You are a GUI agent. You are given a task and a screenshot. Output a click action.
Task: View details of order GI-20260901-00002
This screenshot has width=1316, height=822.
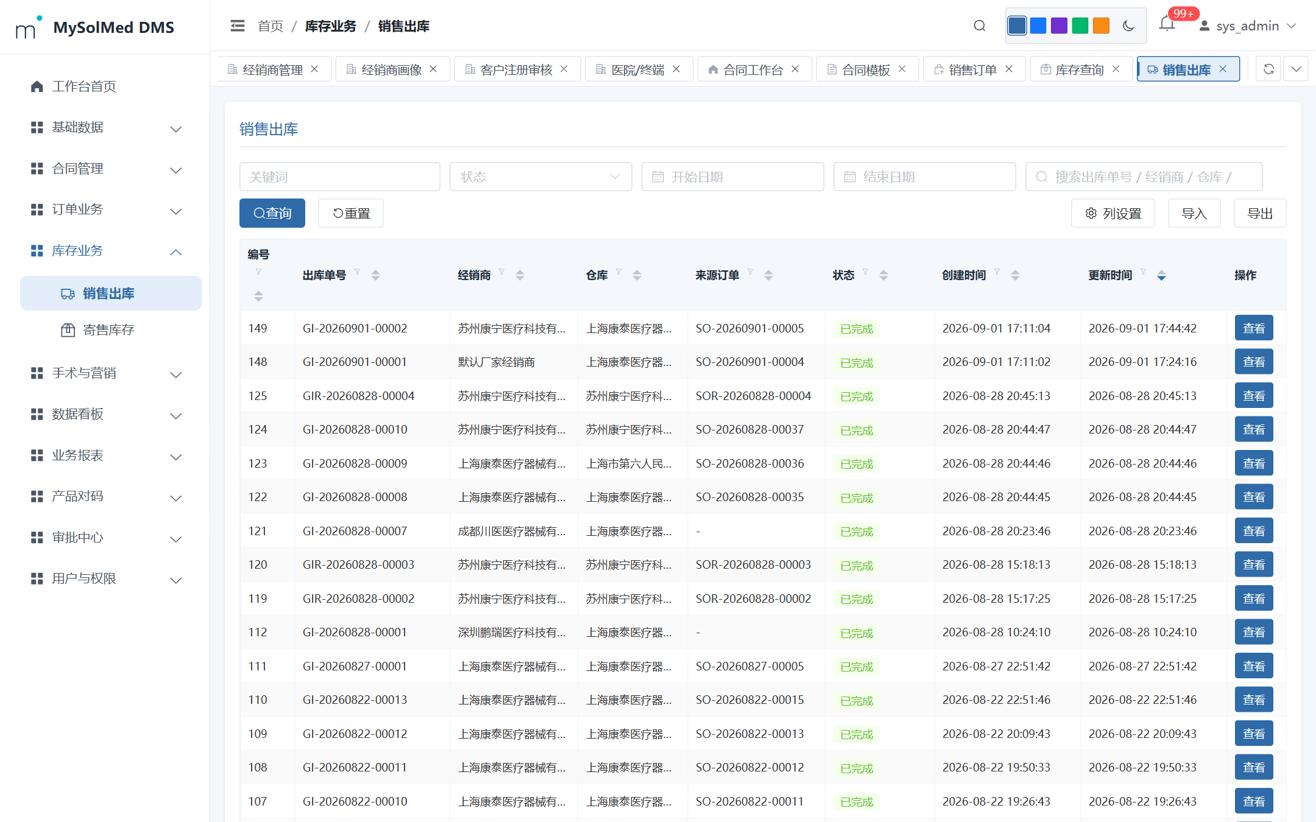[x=1253, y=328]
